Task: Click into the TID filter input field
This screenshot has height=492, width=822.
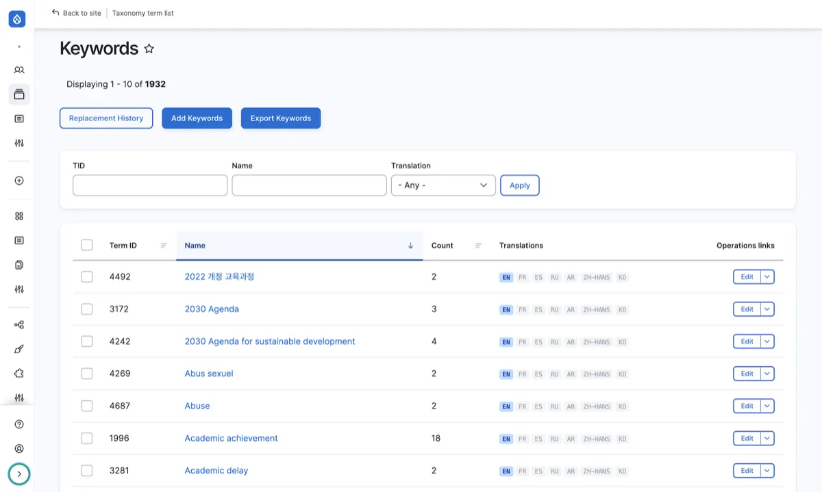Action: [150, 185]
